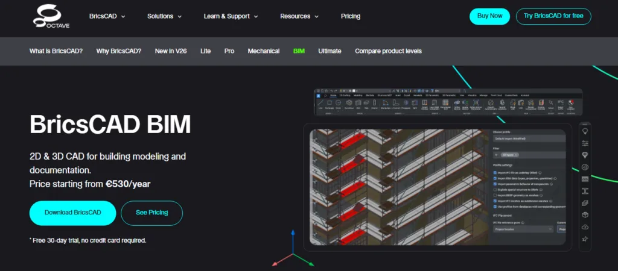Click the See Pricing button
This screenshot has height=271, width=618.
(x=151, y=213)
